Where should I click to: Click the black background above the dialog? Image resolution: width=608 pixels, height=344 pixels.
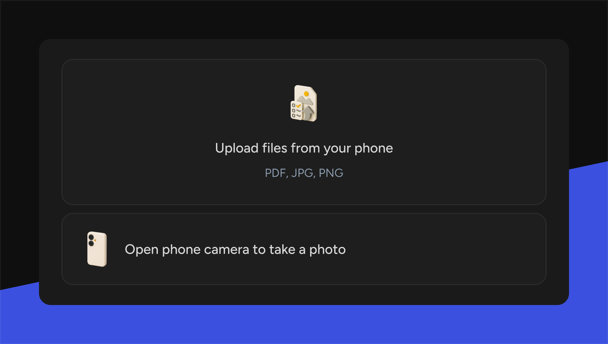point(304,19)
